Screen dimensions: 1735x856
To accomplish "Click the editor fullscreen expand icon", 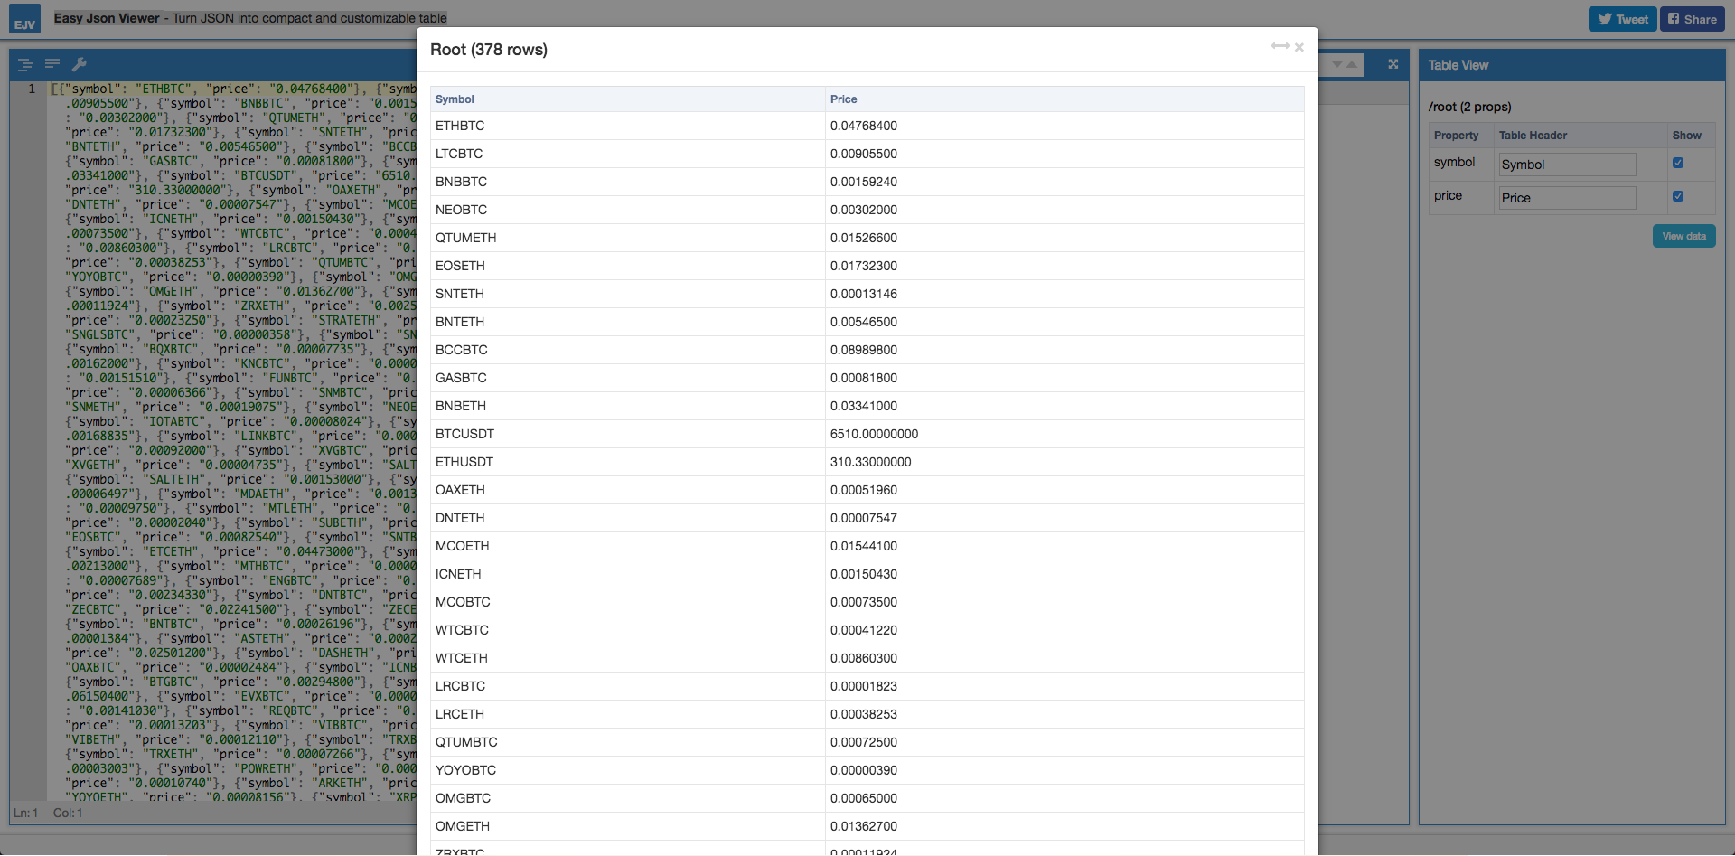I will 1393,64.
